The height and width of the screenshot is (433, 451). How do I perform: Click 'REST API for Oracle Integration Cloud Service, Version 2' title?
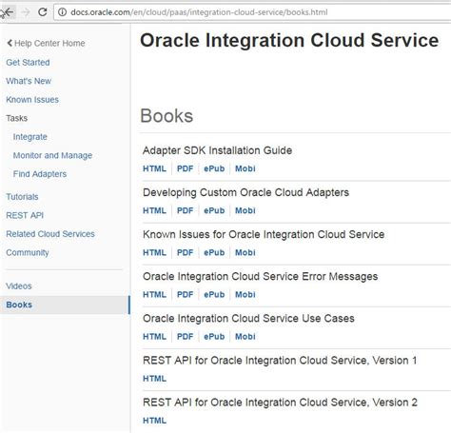[x=280, y=403]
